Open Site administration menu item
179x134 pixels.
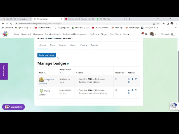pos(53,34)
